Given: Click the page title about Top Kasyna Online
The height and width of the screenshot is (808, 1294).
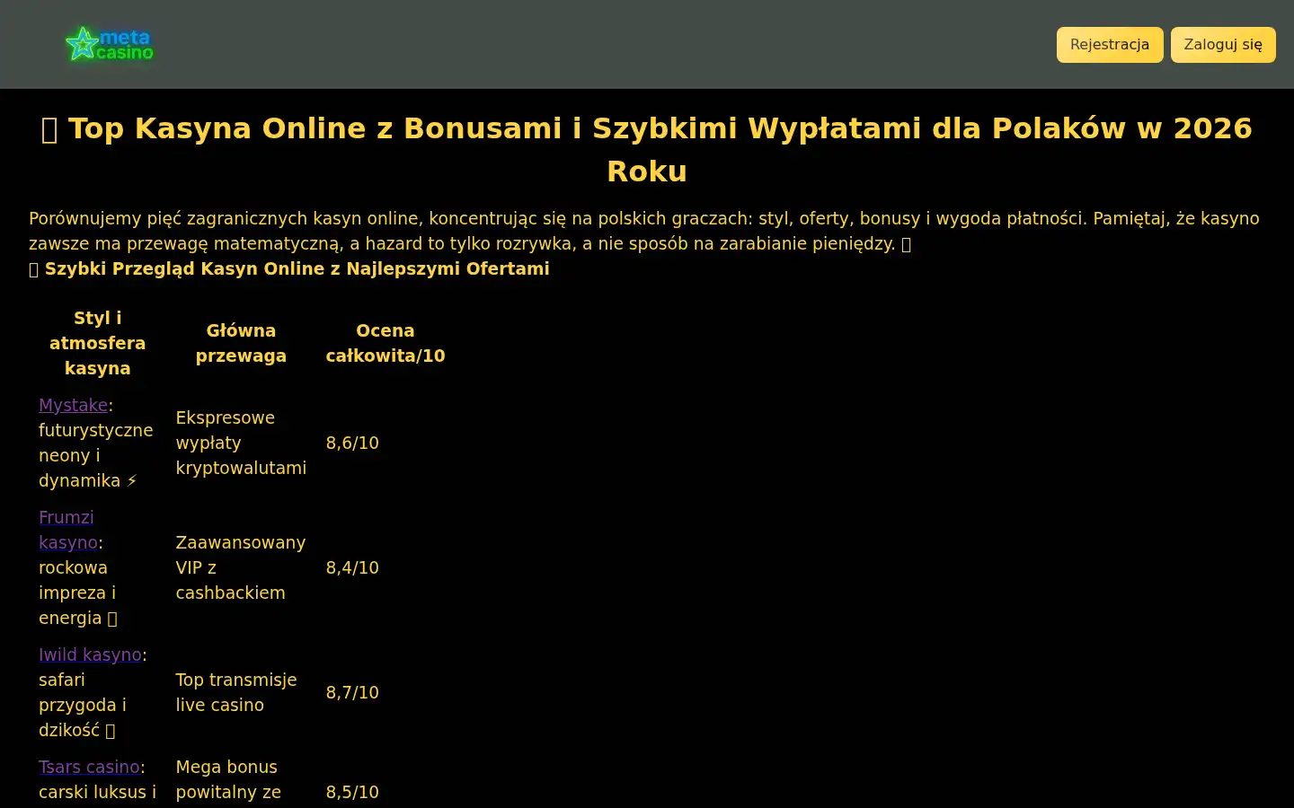Looking at the screenshot, I should (x=647, y=149).
